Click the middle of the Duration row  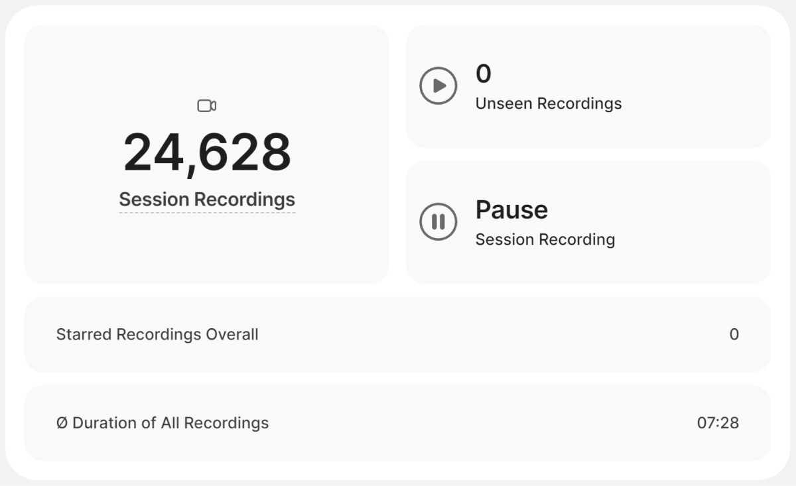click(464, 423)
